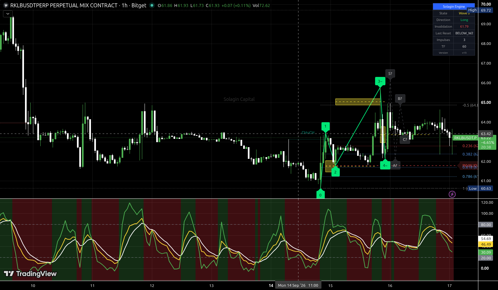498x290 pixels.
Task: Click the State row label
Action: tap(443, 13)
